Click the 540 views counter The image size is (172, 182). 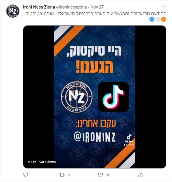[x=47, y=162]
